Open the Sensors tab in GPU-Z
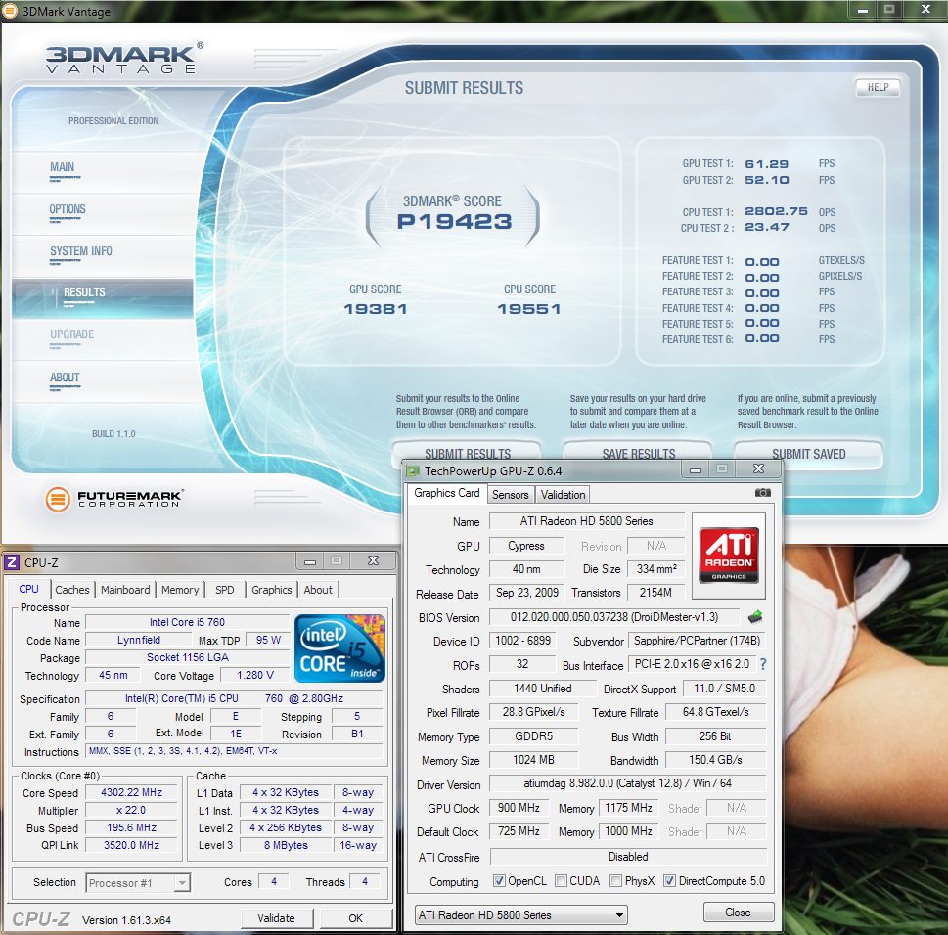The width and height of the screenshot is (948, 935). [510, 494]
